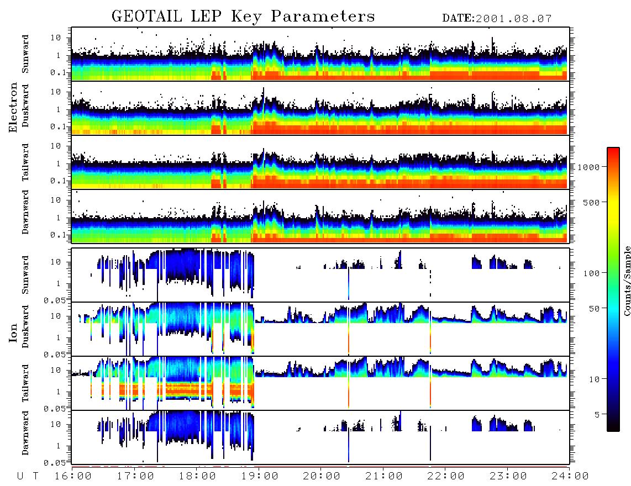Click the 22:00 time tick label
This screenshot has width=631, height=486.
446,477
